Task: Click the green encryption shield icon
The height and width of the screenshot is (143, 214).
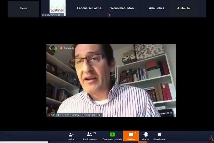Action: tap(56, 48)
